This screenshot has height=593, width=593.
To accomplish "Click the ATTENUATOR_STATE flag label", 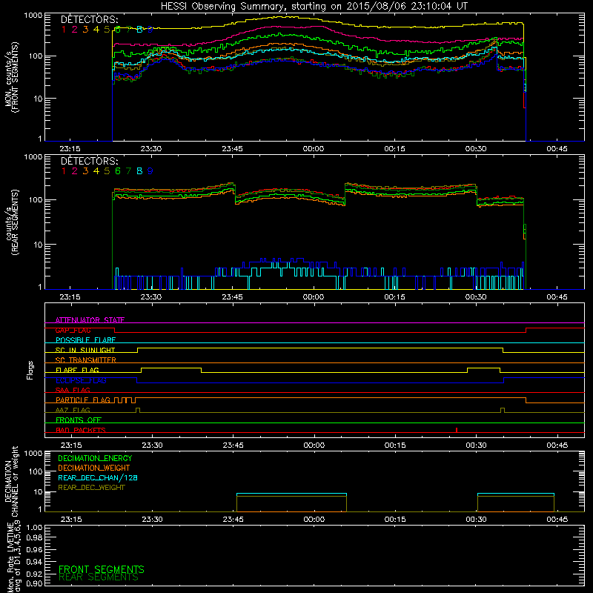I will tap(90, 320).
